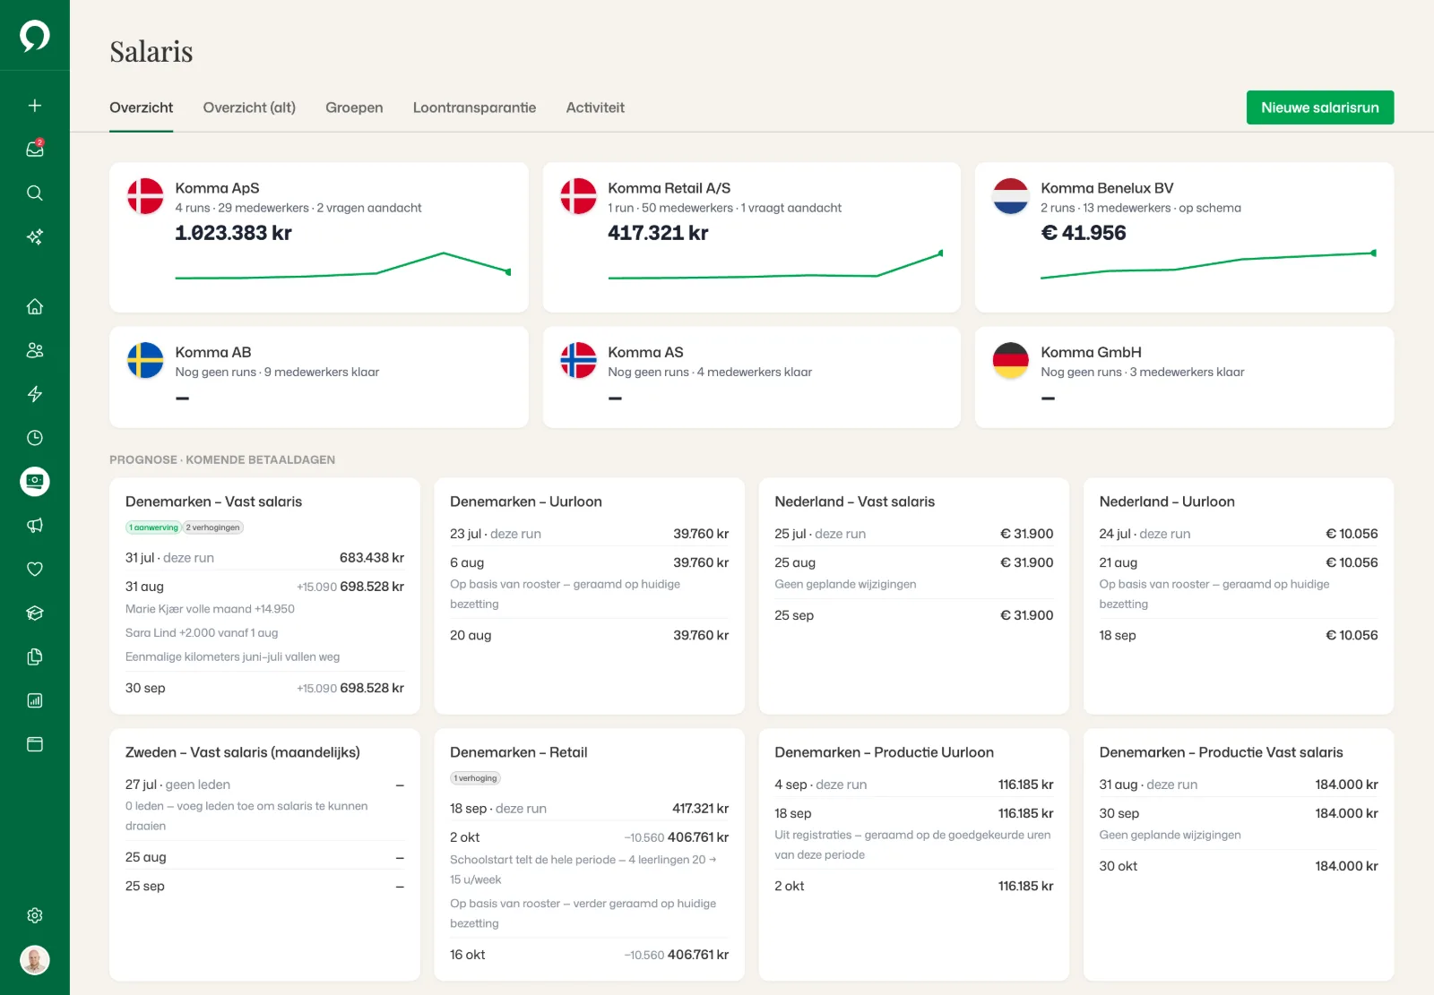Open the Komma AS company card
The height and width of the screenshot is (995, 1434).
tap(752, 377)
